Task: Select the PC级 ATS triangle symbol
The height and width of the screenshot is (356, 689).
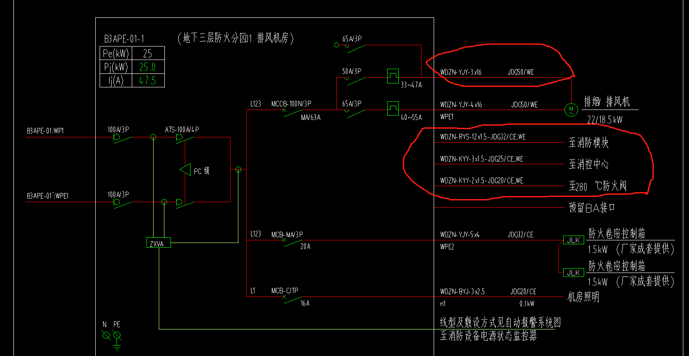Action: (185, 170)
